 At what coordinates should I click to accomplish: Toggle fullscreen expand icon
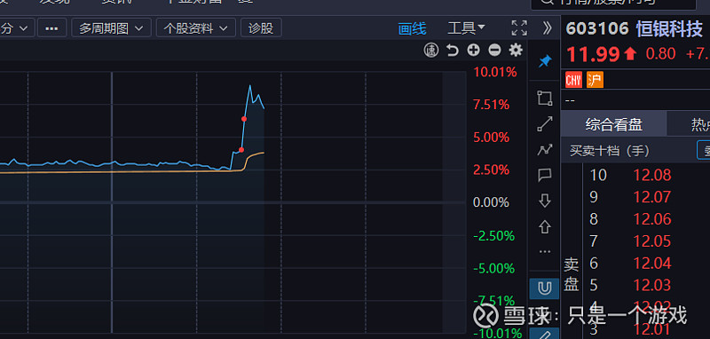coord(519,28)
